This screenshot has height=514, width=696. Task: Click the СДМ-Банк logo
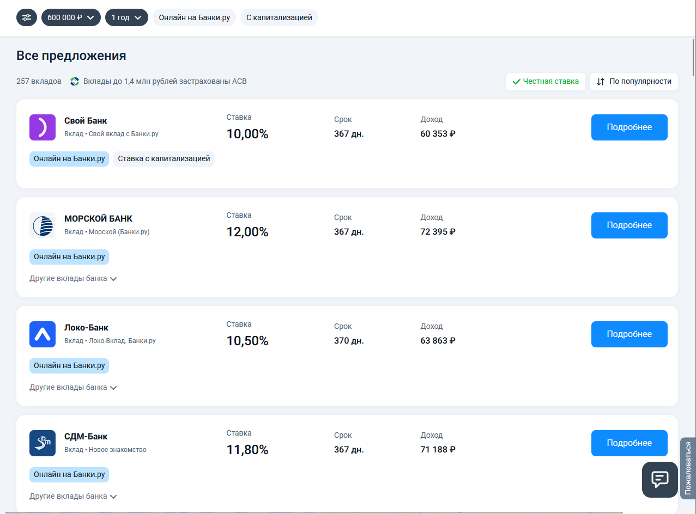[43, 443]
